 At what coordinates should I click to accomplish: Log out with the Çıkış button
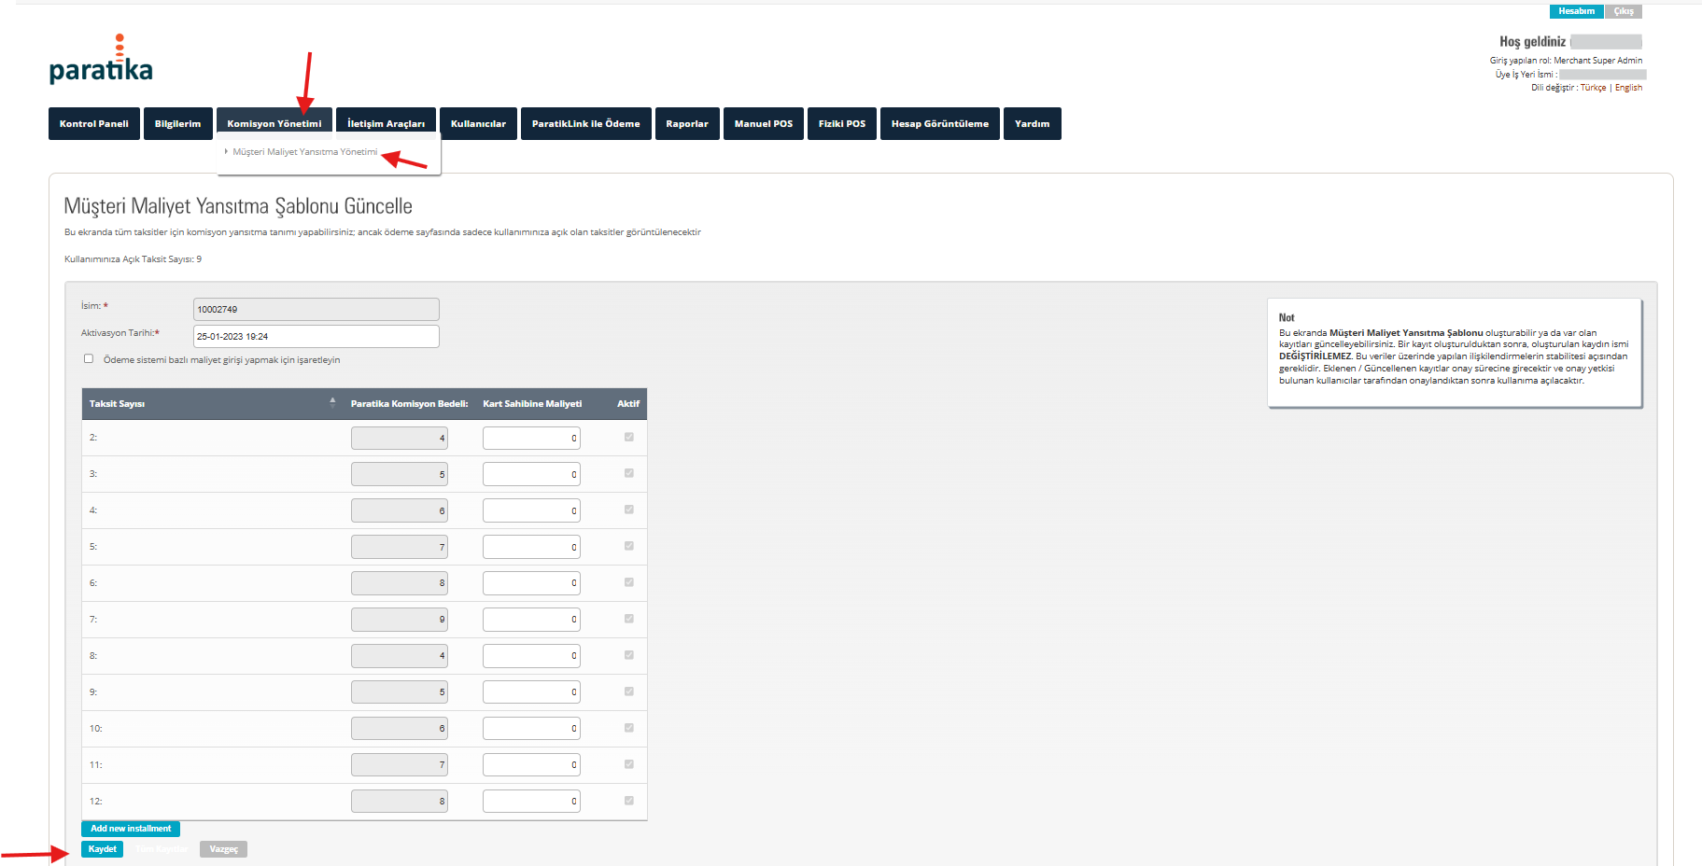tap(1624, 11)
